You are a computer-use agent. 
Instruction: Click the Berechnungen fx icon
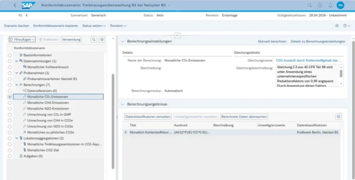21,85
